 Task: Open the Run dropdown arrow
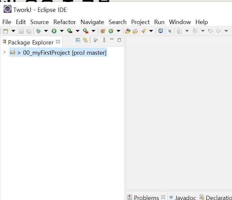click(x=62, y=31)
